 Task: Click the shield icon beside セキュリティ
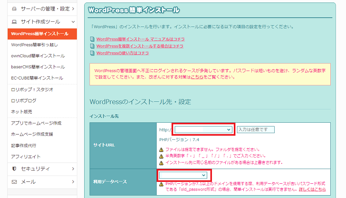tap(14, 169)
